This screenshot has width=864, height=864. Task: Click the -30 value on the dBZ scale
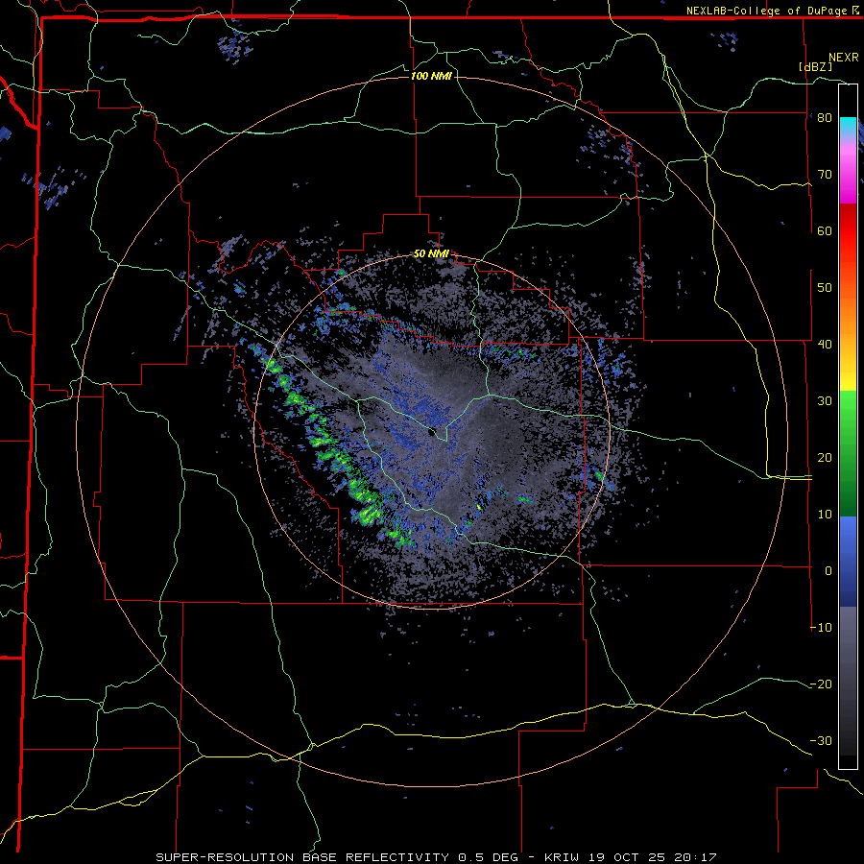tap(821, 740)
